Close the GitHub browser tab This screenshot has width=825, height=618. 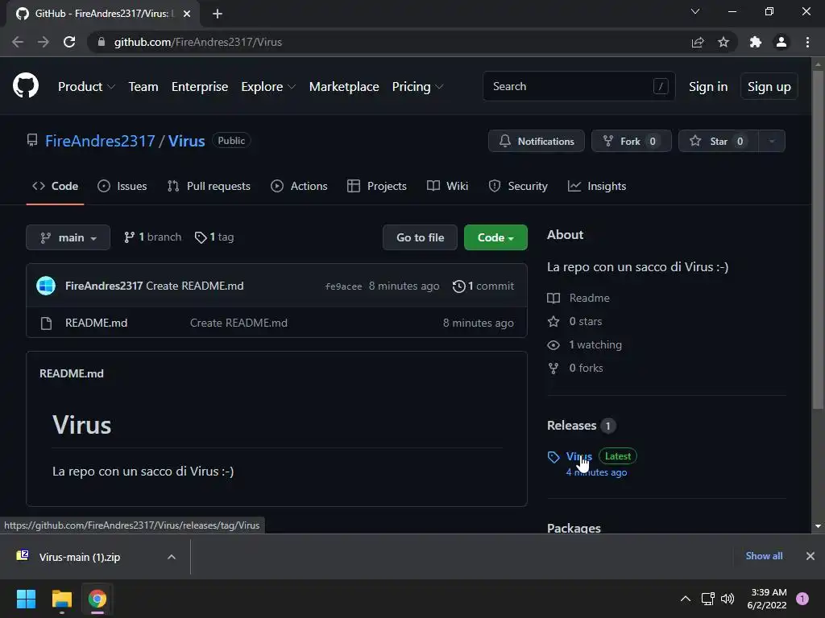pos(187,14)
